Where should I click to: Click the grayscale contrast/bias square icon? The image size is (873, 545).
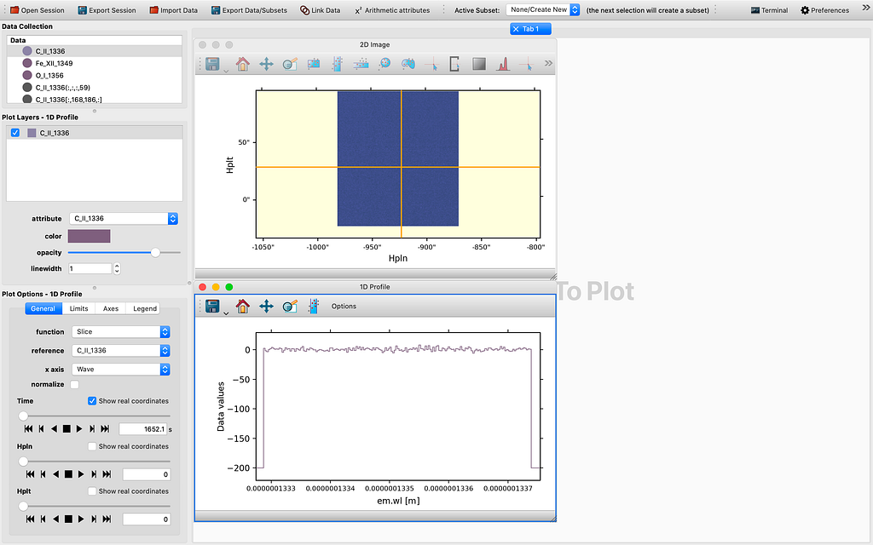(479, 64)
